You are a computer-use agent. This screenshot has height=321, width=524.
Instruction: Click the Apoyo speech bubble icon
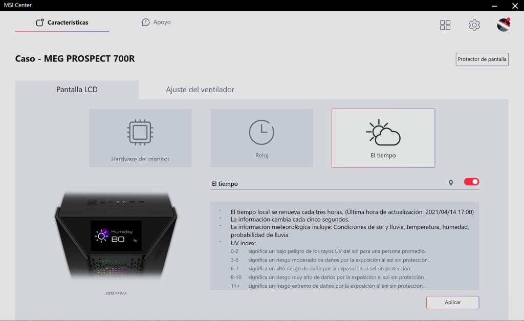point(146,22)
